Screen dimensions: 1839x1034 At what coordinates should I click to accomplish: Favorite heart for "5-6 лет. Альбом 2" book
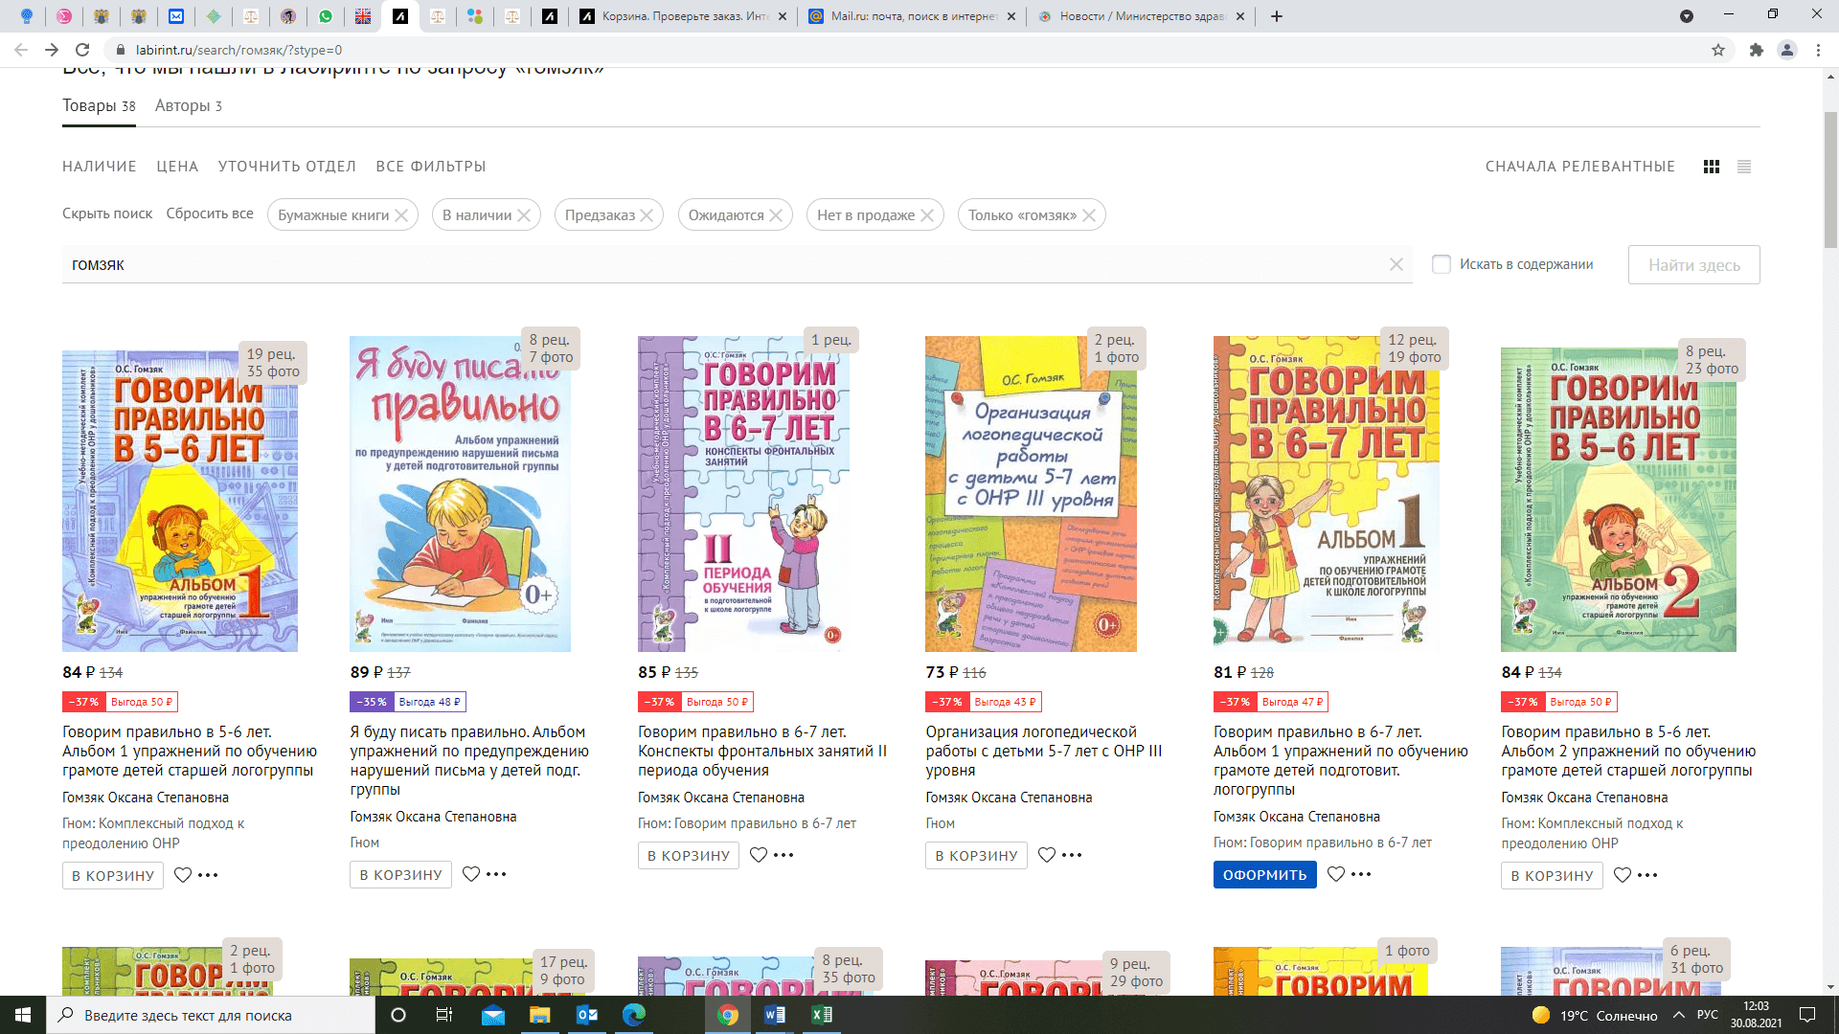pos(1623,875)
